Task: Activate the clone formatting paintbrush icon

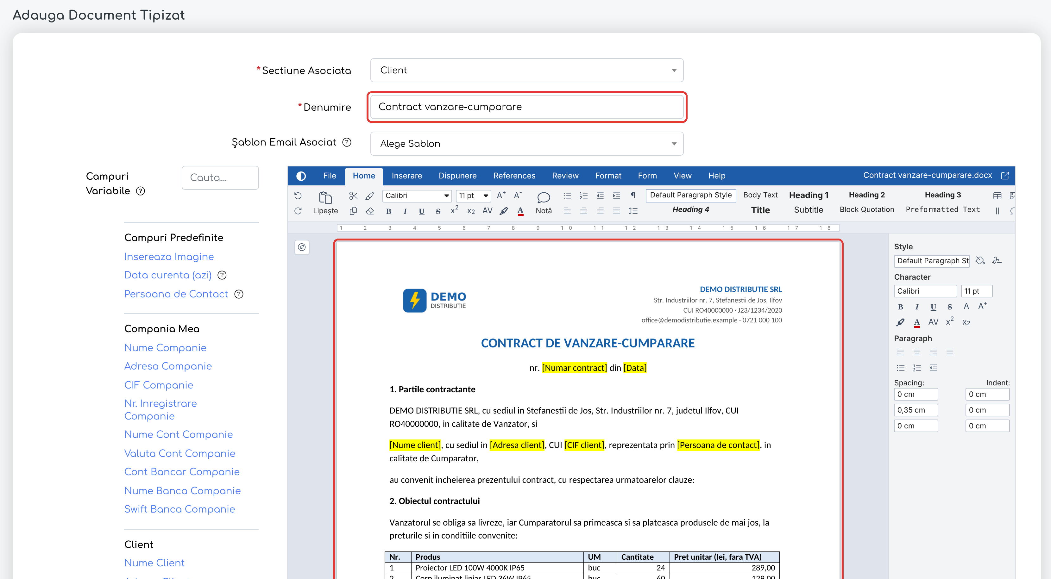Action: [370, 196]
